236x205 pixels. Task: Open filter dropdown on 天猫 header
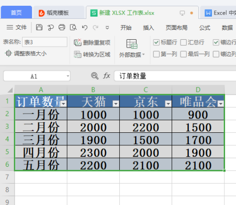116,104
